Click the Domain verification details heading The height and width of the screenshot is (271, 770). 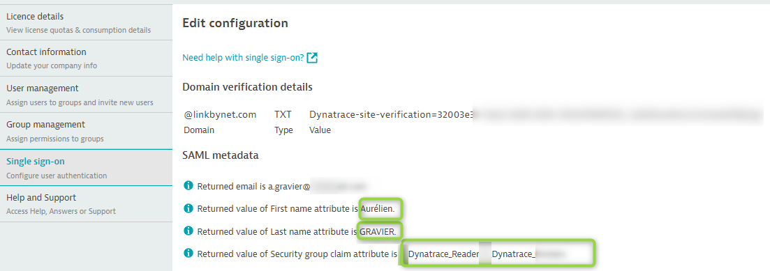tap(248, 87)
